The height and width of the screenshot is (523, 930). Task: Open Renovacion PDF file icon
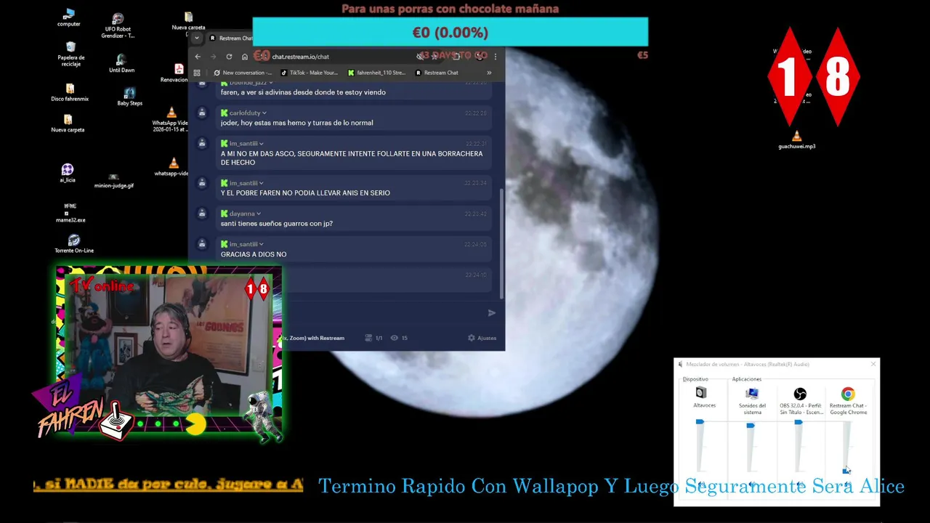coord(175,73)
